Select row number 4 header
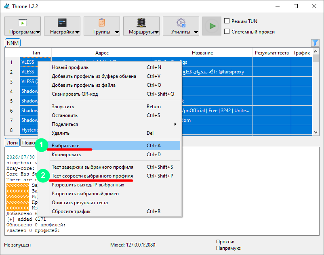This screenshot has width=324, height=255. pyautogui.click(x=11, y=92)
